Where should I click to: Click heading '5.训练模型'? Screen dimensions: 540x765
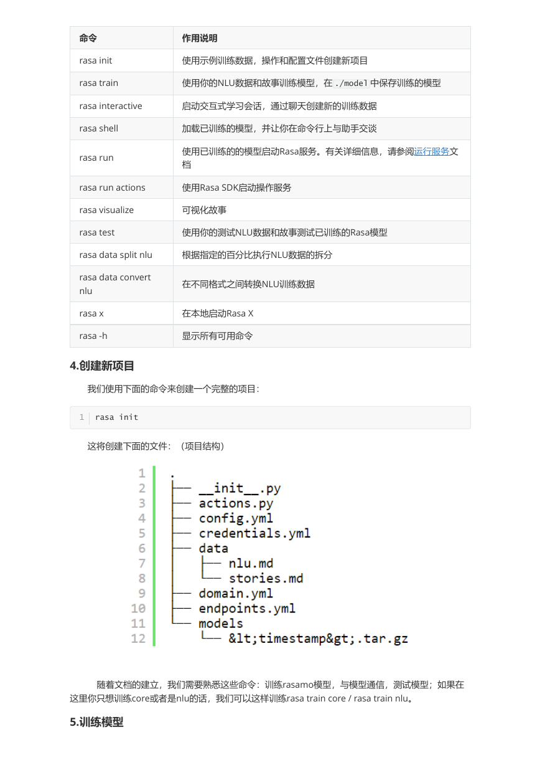click(x=96, y=723)
